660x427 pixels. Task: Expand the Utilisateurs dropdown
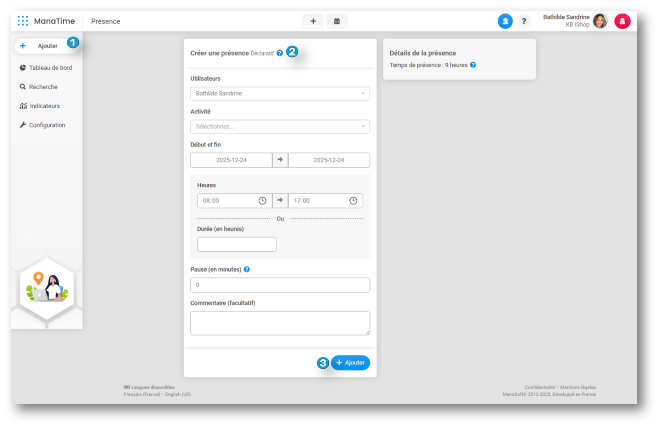pyautogui.click(x=280, y=94)
